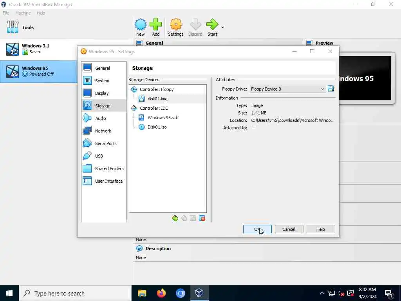Open Shared Folders settings category
The image size is (401, 301).
103,169
